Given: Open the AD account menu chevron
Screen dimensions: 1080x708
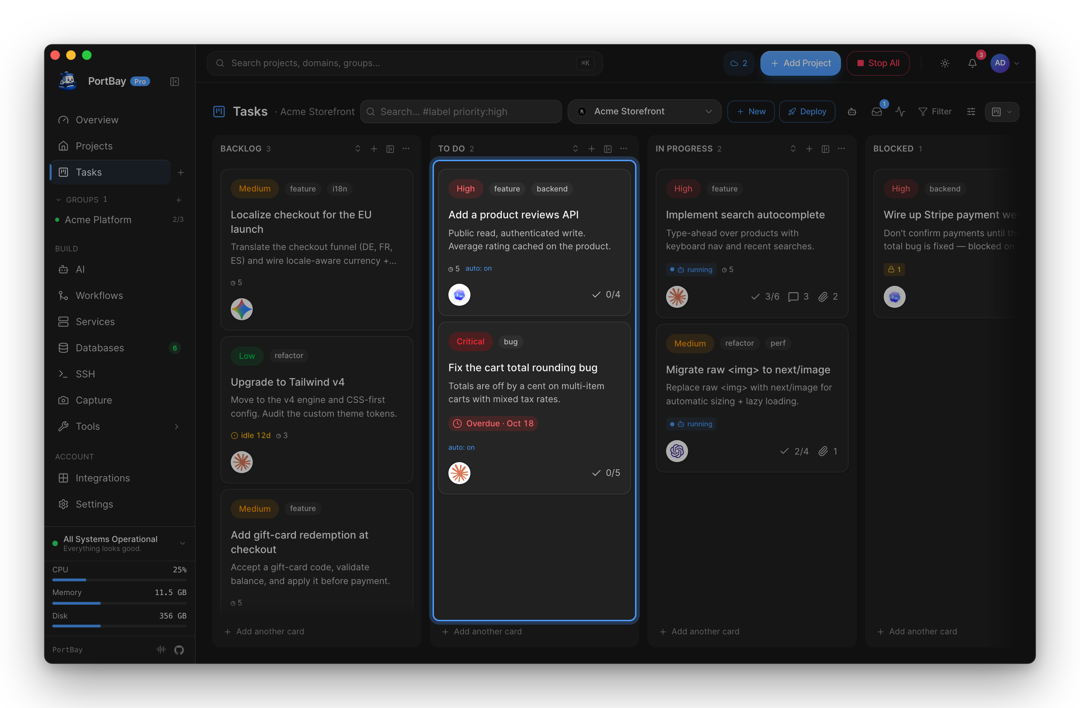Looking at the screenshot, I should click(x=1017, y=64).
